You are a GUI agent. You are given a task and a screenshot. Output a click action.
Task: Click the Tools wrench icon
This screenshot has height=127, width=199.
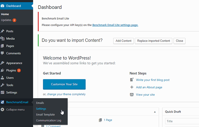[x=3, y=85]
